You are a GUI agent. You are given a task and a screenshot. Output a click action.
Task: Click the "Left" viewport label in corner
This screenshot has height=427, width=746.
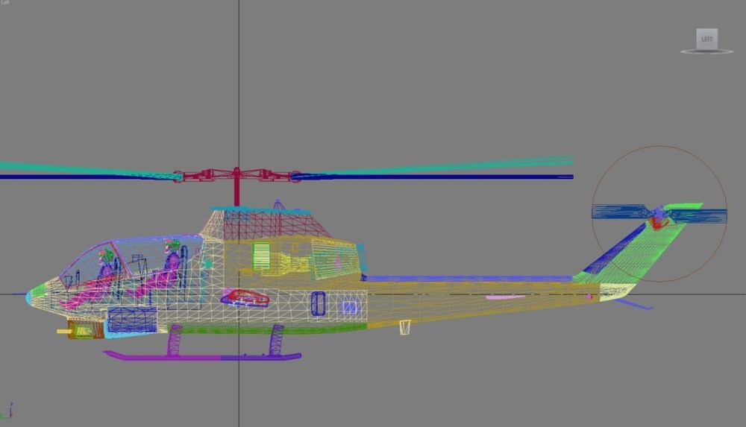pos(4,2)
